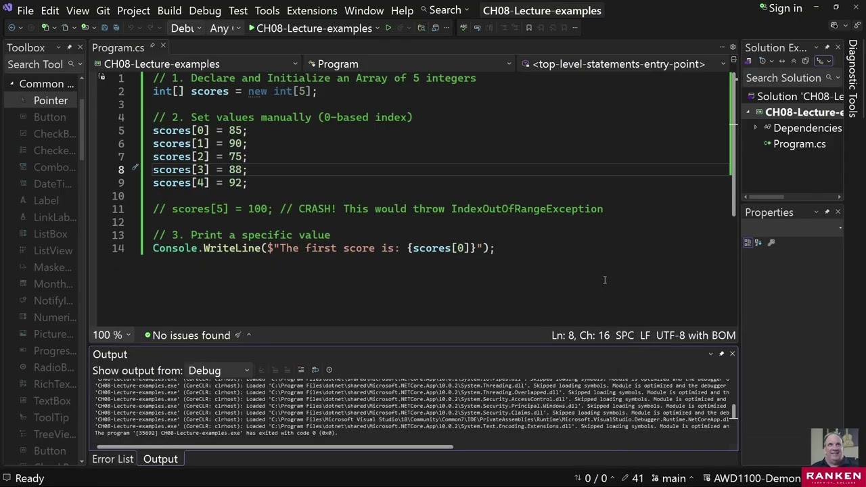866x487 pixels.
Task: Click the No issues found indicator
Action: point(187,335)
